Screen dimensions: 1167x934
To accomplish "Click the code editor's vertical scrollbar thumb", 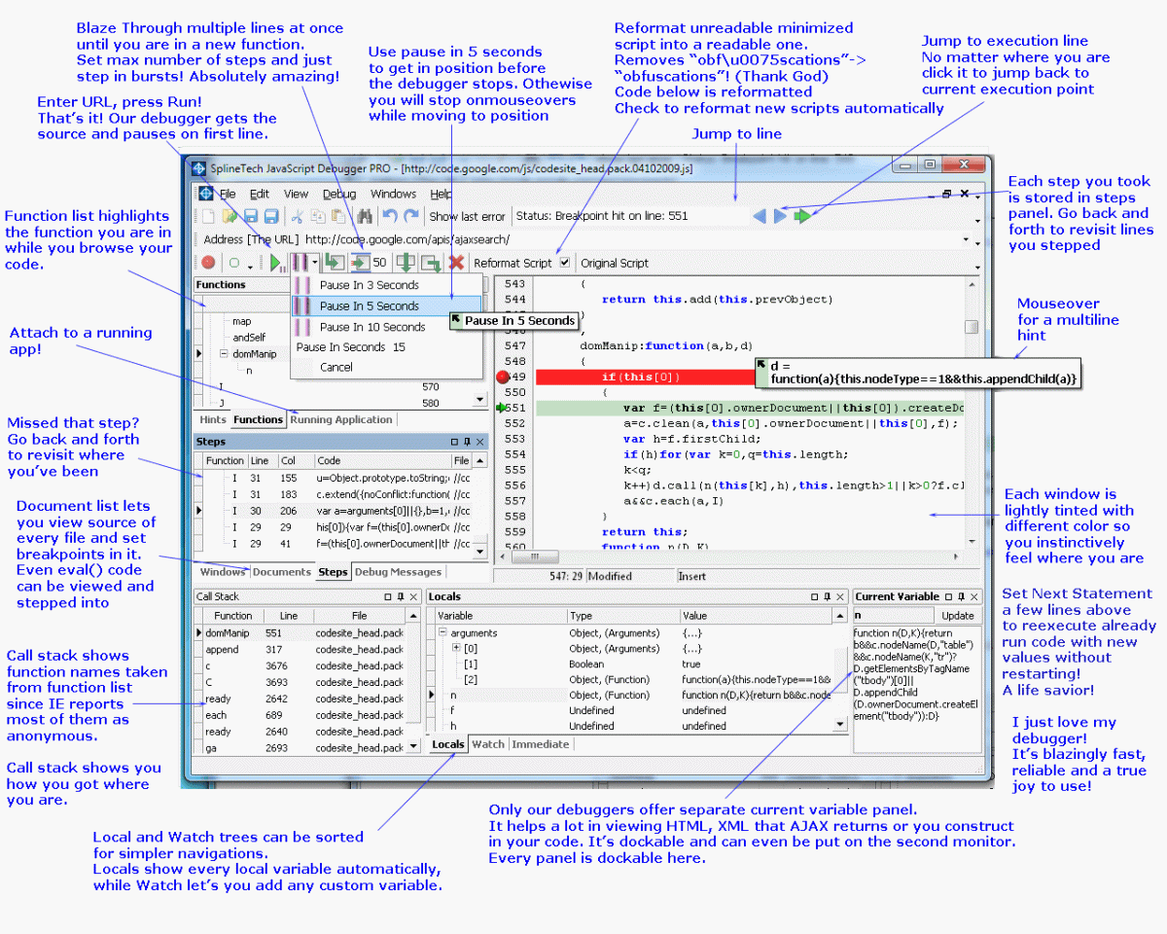I will point(972,327).
